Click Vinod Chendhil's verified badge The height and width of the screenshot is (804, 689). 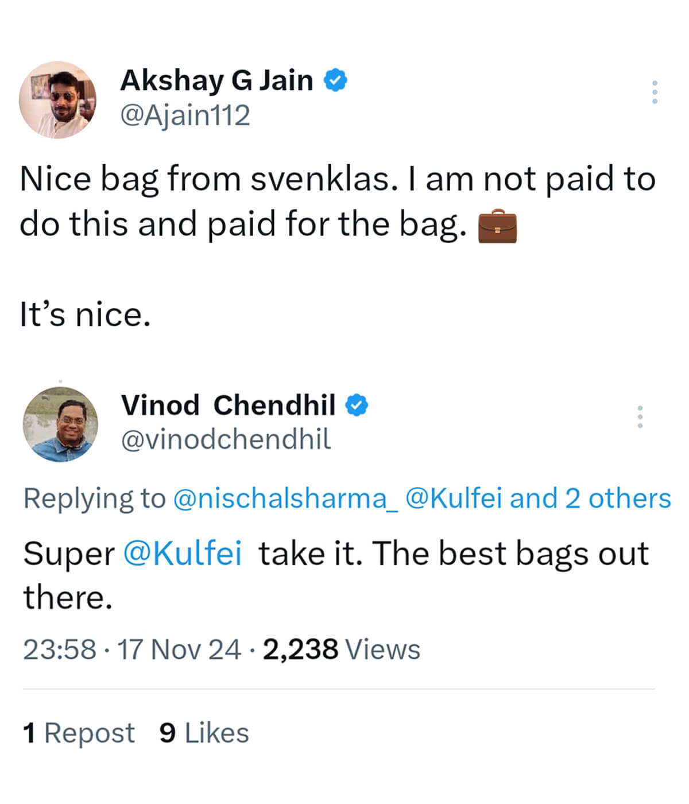[357, 405]
